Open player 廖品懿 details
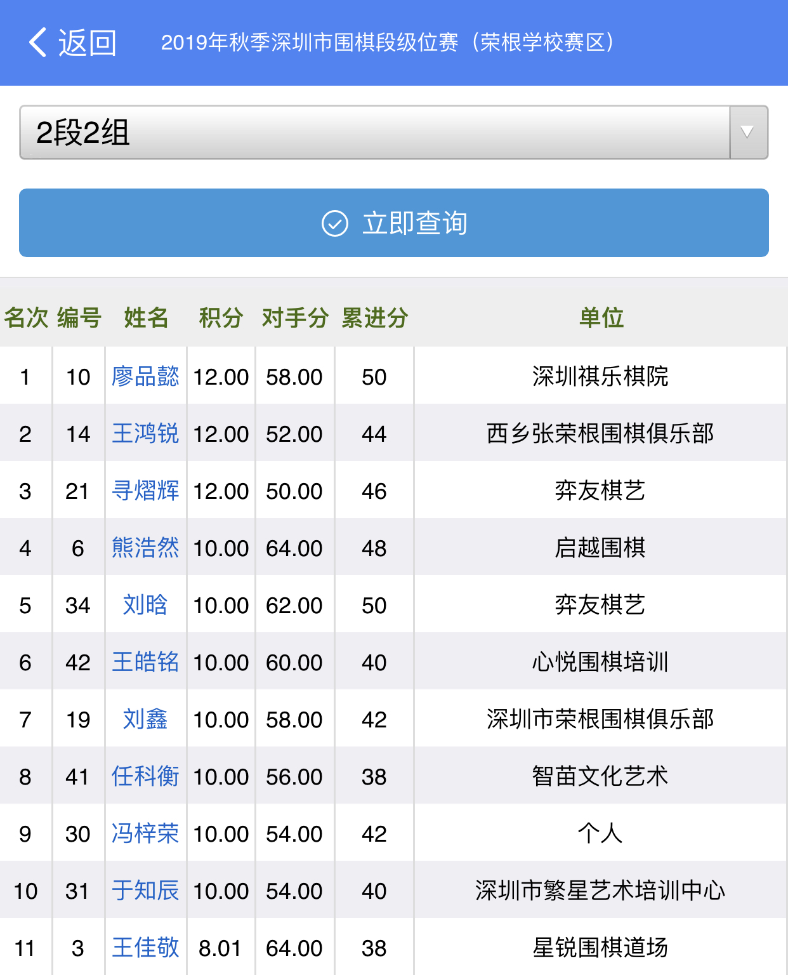Image resolution: width=788 pixels, height=975 pixels. 145,376
